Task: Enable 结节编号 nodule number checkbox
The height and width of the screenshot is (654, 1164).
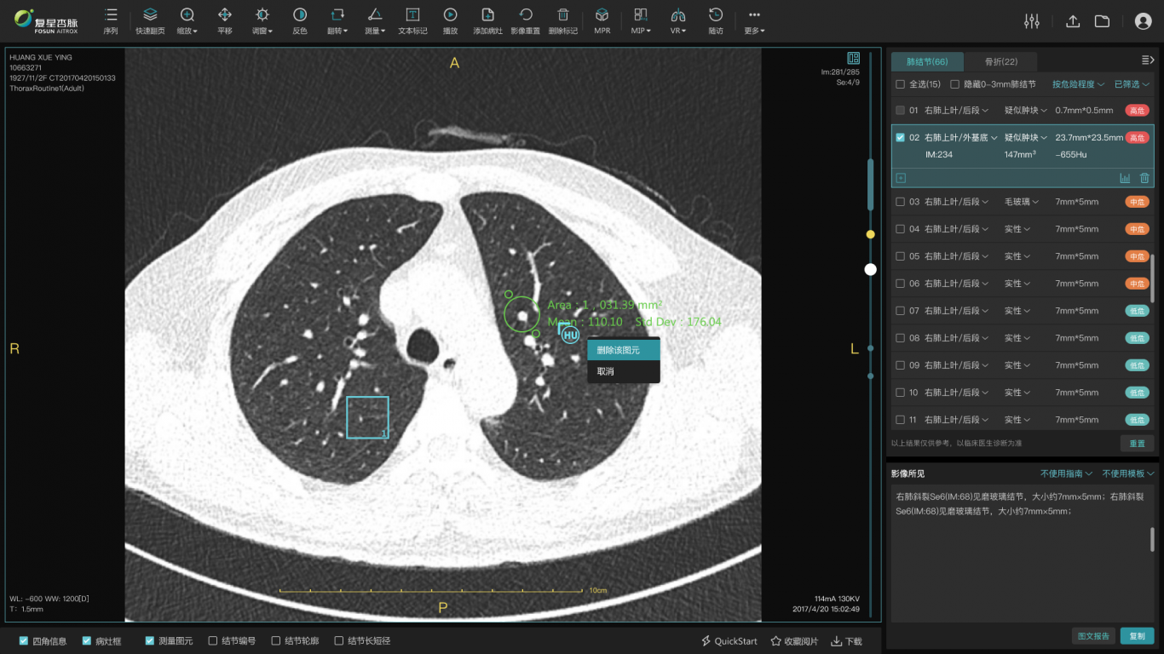Action: click(213, 640)
